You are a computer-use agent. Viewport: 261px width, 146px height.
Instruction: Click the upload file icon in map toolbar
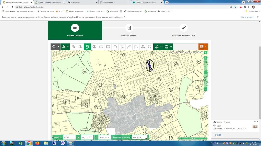(x=143, y=47)
